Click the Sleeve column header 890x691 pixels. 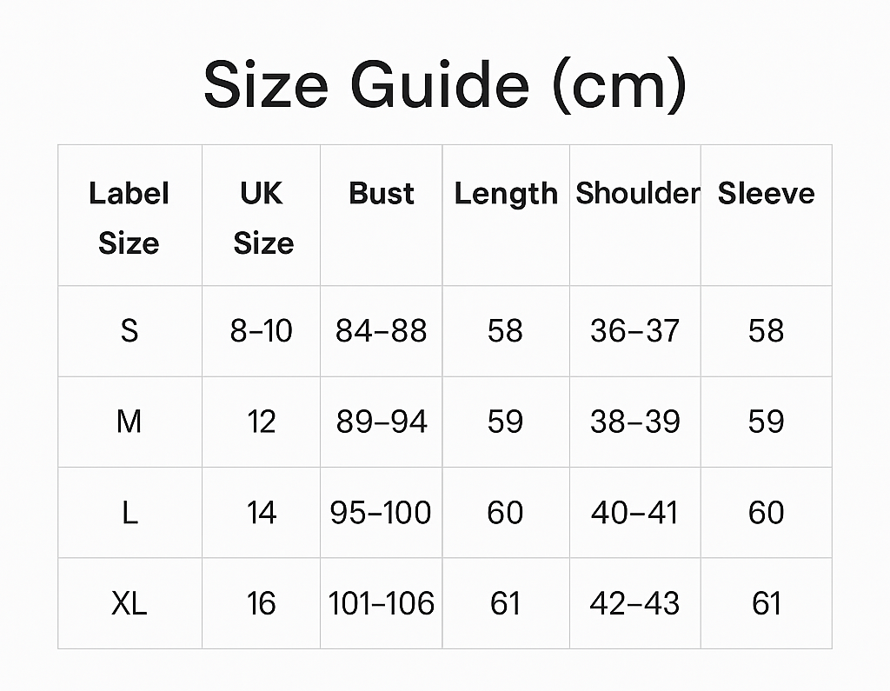(x=766, y=194)
